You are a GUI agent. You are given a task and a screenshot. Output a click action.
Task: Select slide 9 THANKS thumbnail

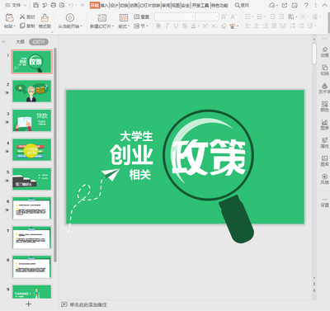coord(31,292)
